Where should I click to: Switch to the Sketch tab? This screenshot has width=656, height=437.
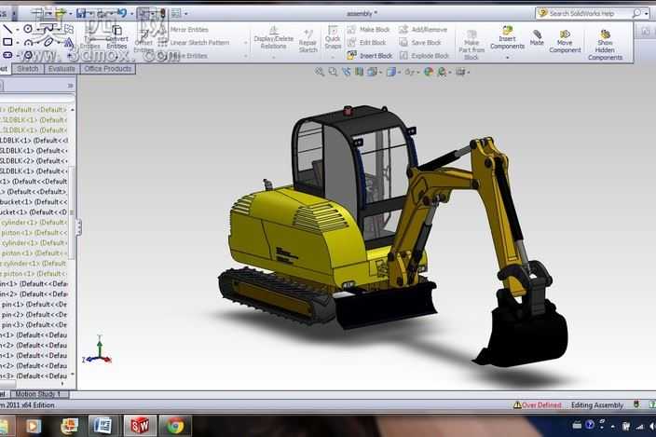point(28,69)
